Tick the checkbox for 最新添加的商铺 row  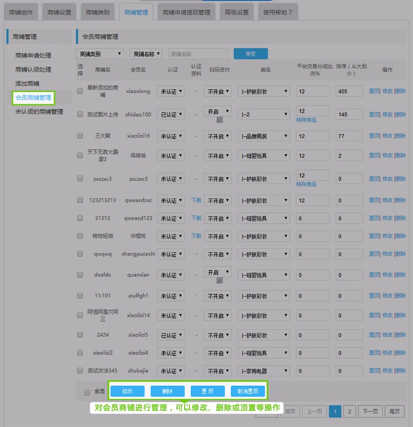point(80,91)
